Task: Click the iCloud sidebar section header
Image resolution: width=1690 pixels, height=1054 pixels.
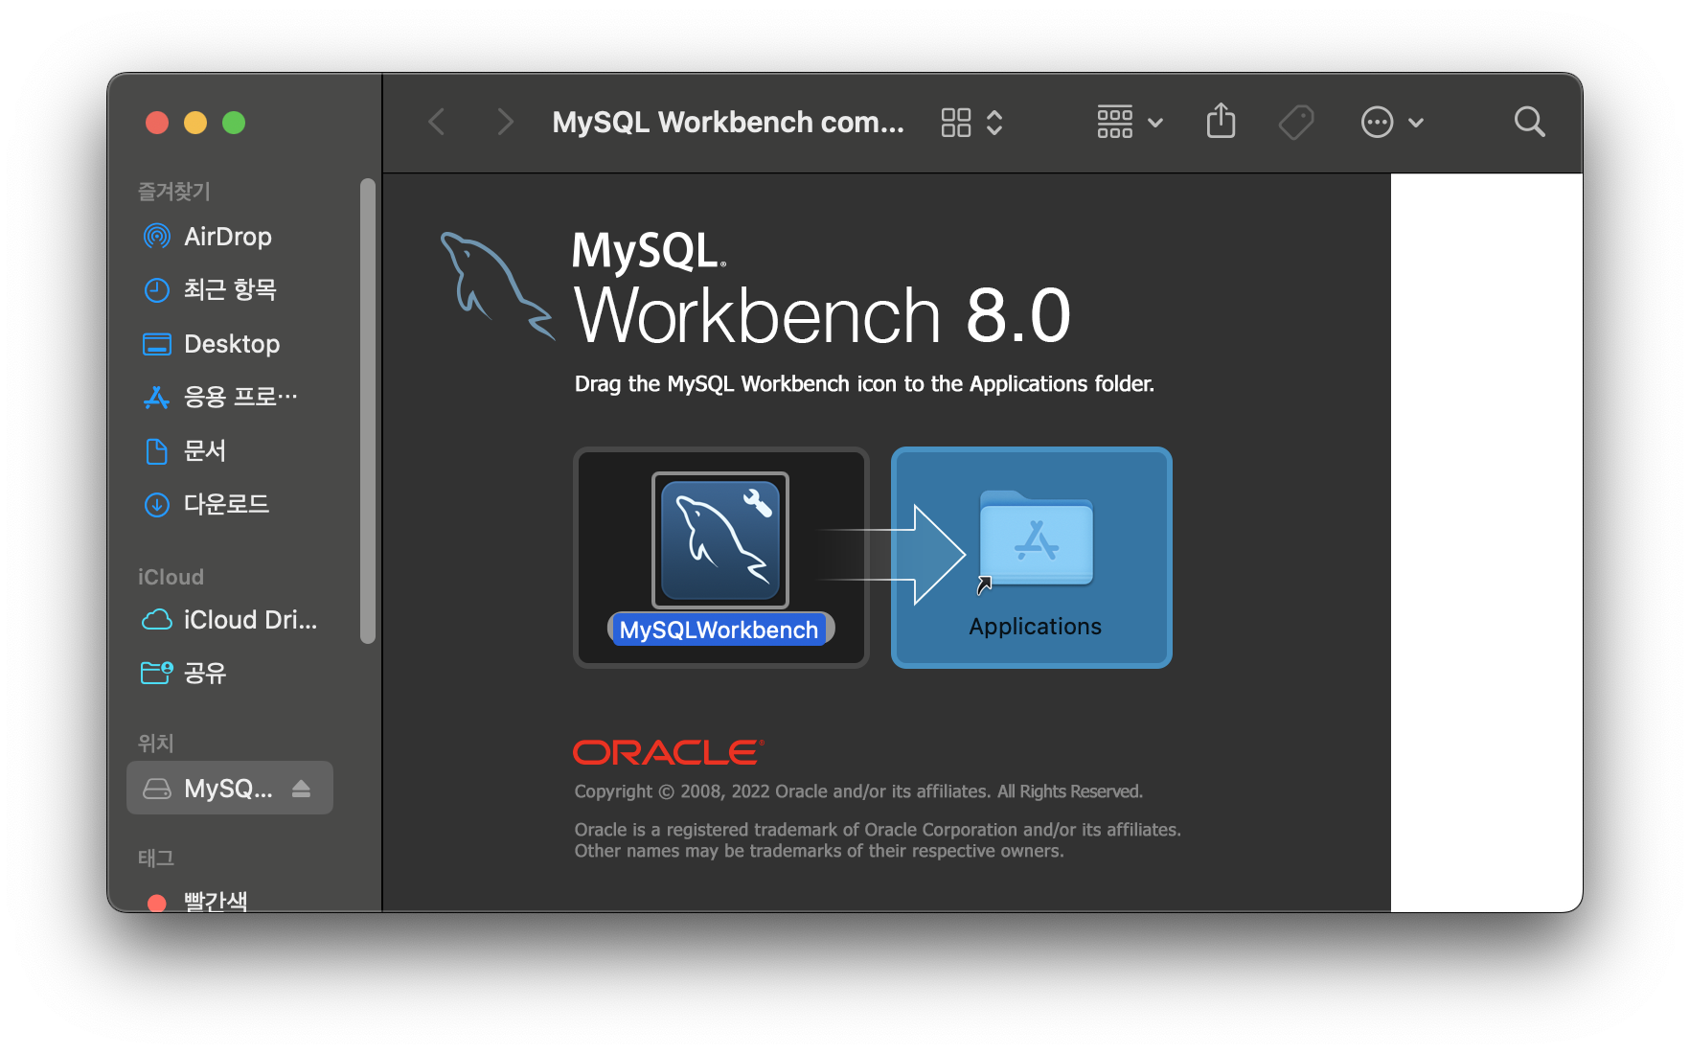Action: tap(171, 577)
